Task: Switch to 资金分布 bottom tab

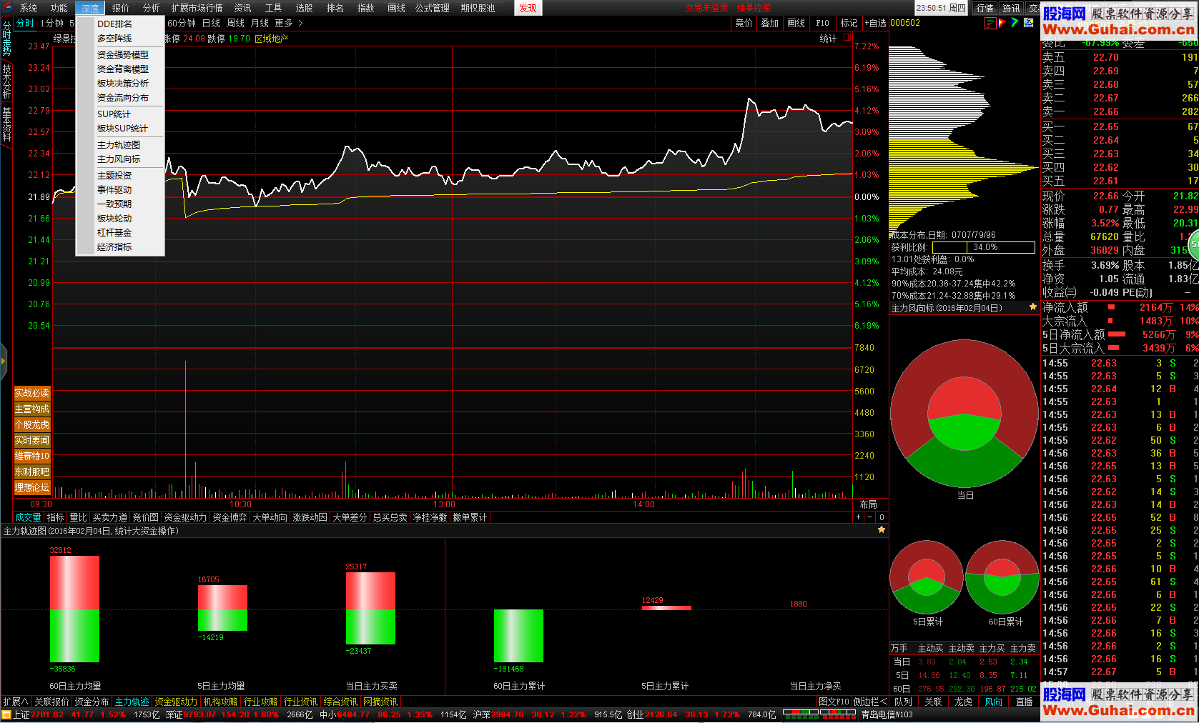Action: [x=92, y=702]
